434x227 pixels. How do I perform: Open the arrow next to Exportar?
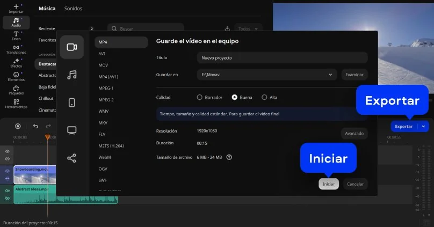point(424,127)
